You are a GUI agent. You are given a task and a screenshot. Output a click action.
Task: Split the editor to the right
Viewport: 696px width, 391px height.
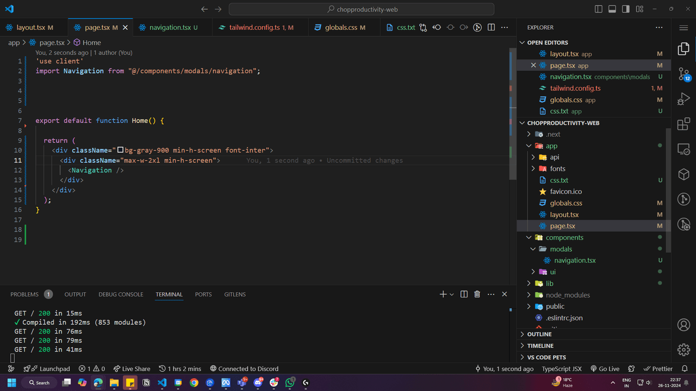tap(491, 28)
